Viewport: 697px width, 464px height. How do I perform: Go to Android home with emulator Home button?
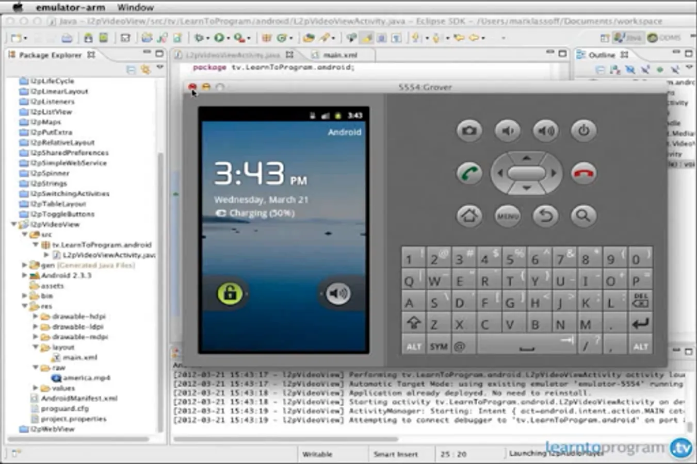[469, 216]
